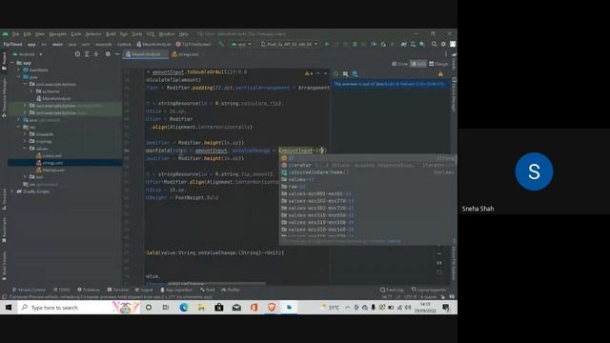The height and width of the screenshot is (343, 610).
Task: Click the preview warning triangle icon
Action: pyautogui.click(x=440, y=73)
